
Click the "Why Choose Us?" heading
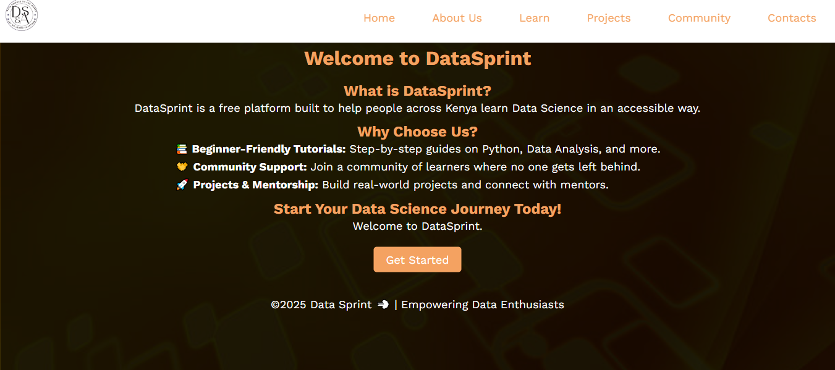coord(417,132)
